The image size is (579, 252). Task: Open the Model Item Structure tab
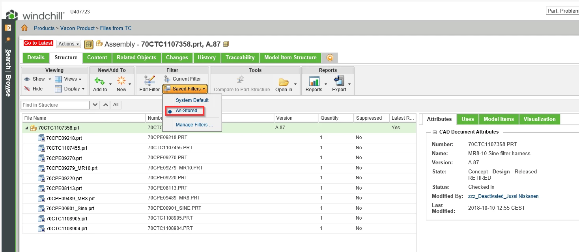pyautogui.click(x=290, y=58)
